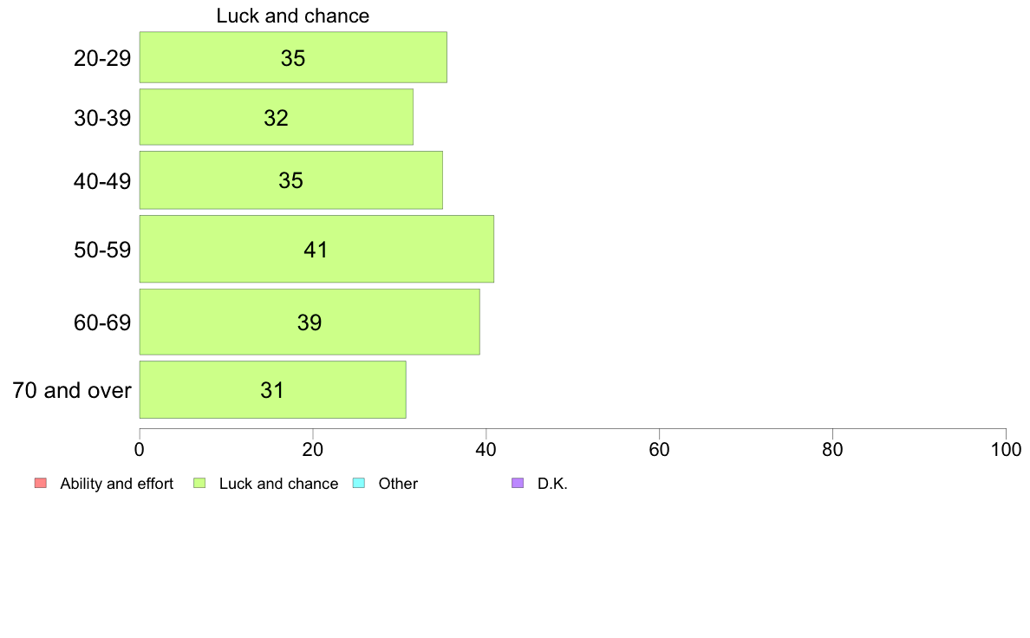Click the 20-29 age group label
The width and height of the screenshot is (1030, 638).
102,58
